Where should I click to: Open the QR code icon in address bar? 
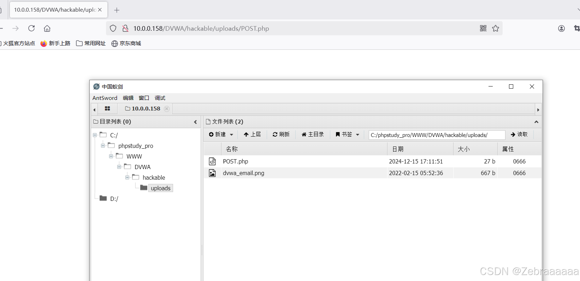(483, 28)
